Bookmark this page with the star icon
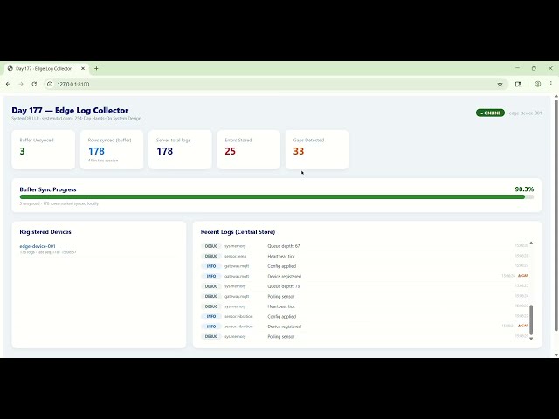 [x=500, y=84]
